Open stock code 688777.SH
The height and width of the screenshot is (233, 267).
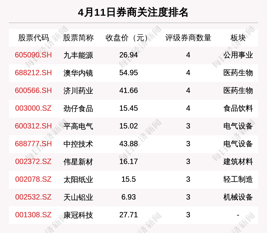click(x=33, y=144)
